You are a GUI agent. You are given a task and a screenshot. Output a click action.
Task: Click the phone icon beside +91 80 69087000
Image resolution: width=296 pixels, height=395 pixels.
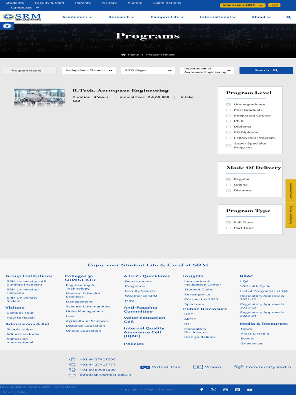pos(72,370)
